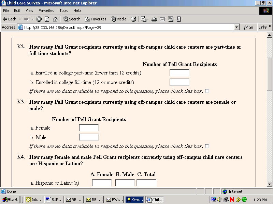Open the Forward history dropdown arrow
273x204 pixels.
click(x=32, y=19)
